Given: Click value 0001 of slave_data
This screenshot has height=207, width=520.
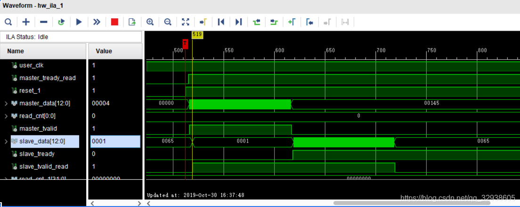Looking at the screenshot, I should [x=115, y=142].
